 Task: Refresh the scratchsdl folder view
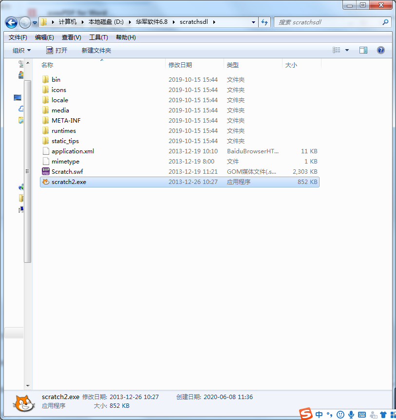264,22
